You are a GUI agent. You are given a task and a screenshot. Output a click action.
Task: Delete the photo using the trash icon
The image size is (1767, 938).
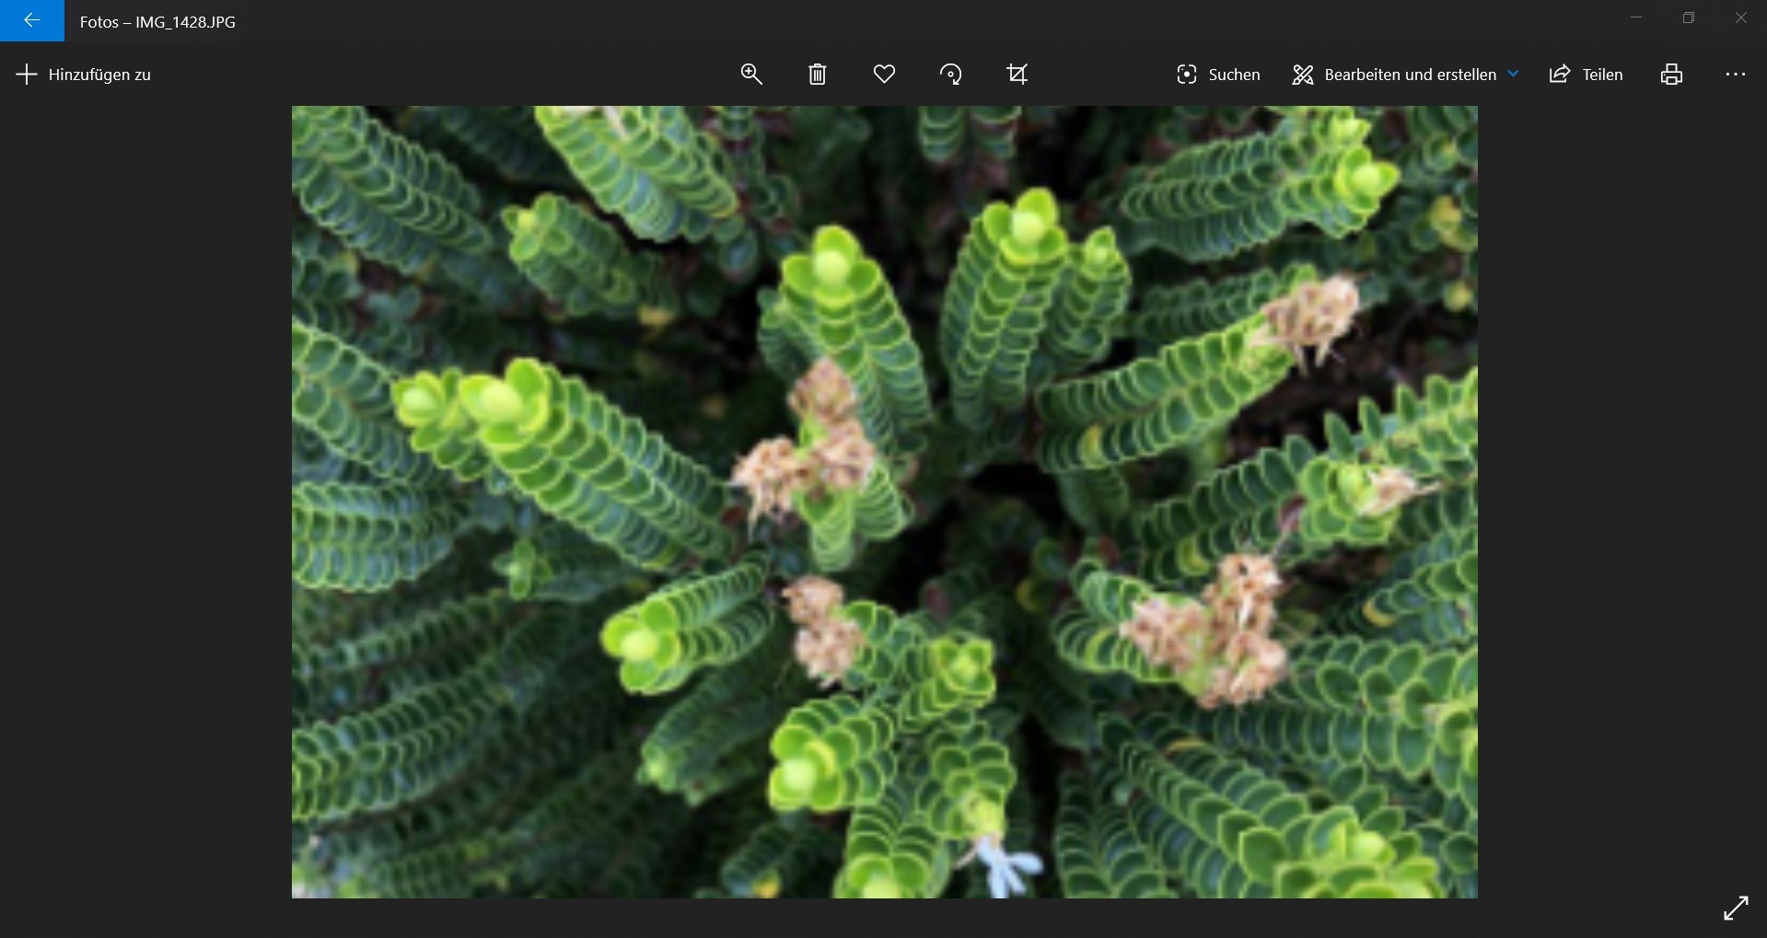[818, 75]
